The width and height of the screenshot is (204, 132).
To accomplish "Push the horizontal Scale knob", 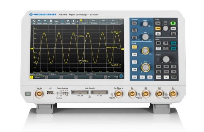I will coord(145,37).
